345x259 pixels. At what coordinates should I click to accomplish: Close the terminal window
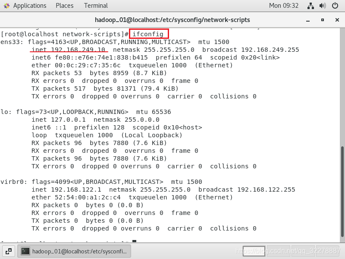click(x=337, y=20)
